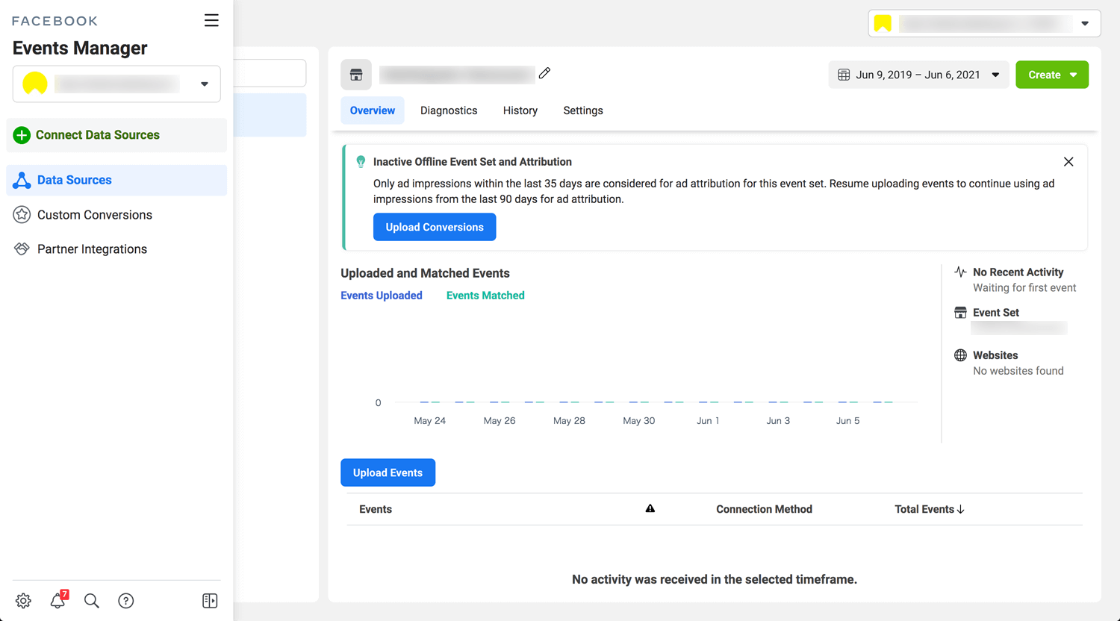
Task: Open the hamburger menu beside Facebook logo
Action: pyautogui.click(x=211, y=20)
